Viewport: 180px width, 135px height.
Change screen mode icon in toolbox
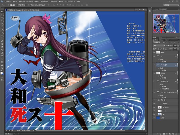pyautogui.click(x=2, y=80)
